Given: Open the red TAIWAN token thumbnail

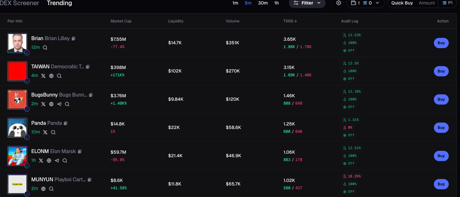Looking at the screenshot, I should (x=17, y=71).
